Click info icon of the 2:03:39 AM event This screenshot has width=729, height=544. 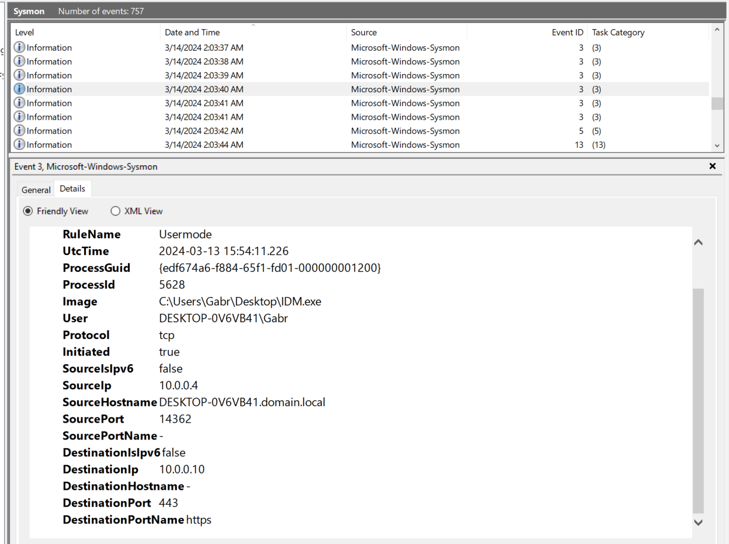click(x=20, y=75)
